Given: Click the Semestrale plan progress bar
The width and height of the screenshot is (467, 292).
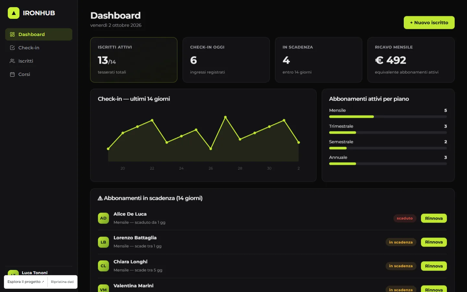Looking at the screenshot, I should pos(388,148).
